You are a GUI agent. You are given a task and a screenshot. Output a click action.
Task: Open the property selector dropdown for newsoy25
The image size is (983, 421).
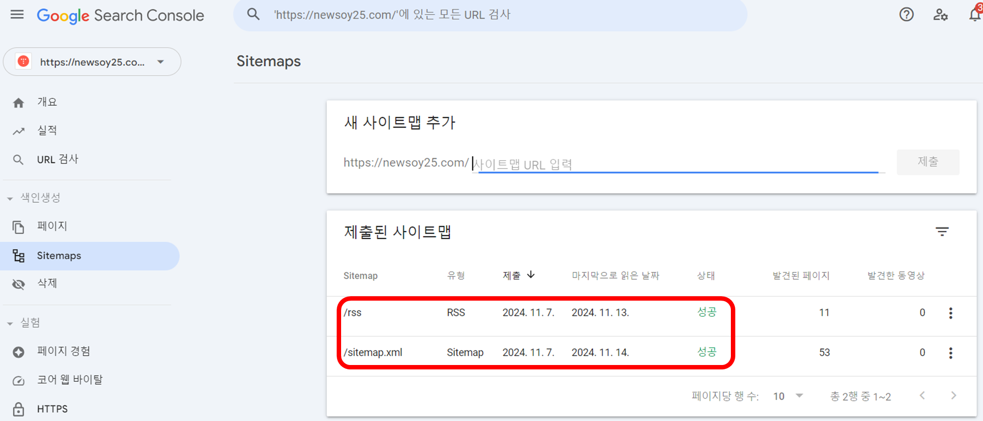click(x=92, y=62)
